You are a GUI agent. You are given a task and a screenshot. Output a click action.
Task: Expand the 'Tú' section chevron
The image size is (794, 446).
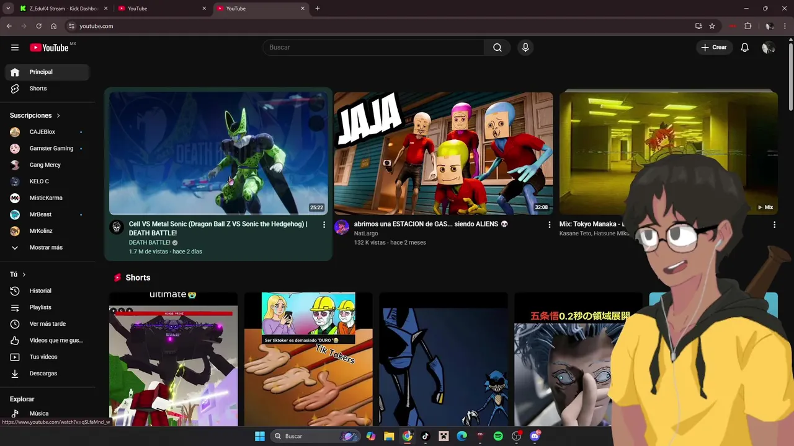(x=24, y=274)
